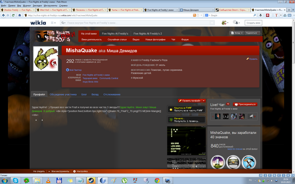Open the Five Nights at Freddy's wiki logo

pos(54,36)
